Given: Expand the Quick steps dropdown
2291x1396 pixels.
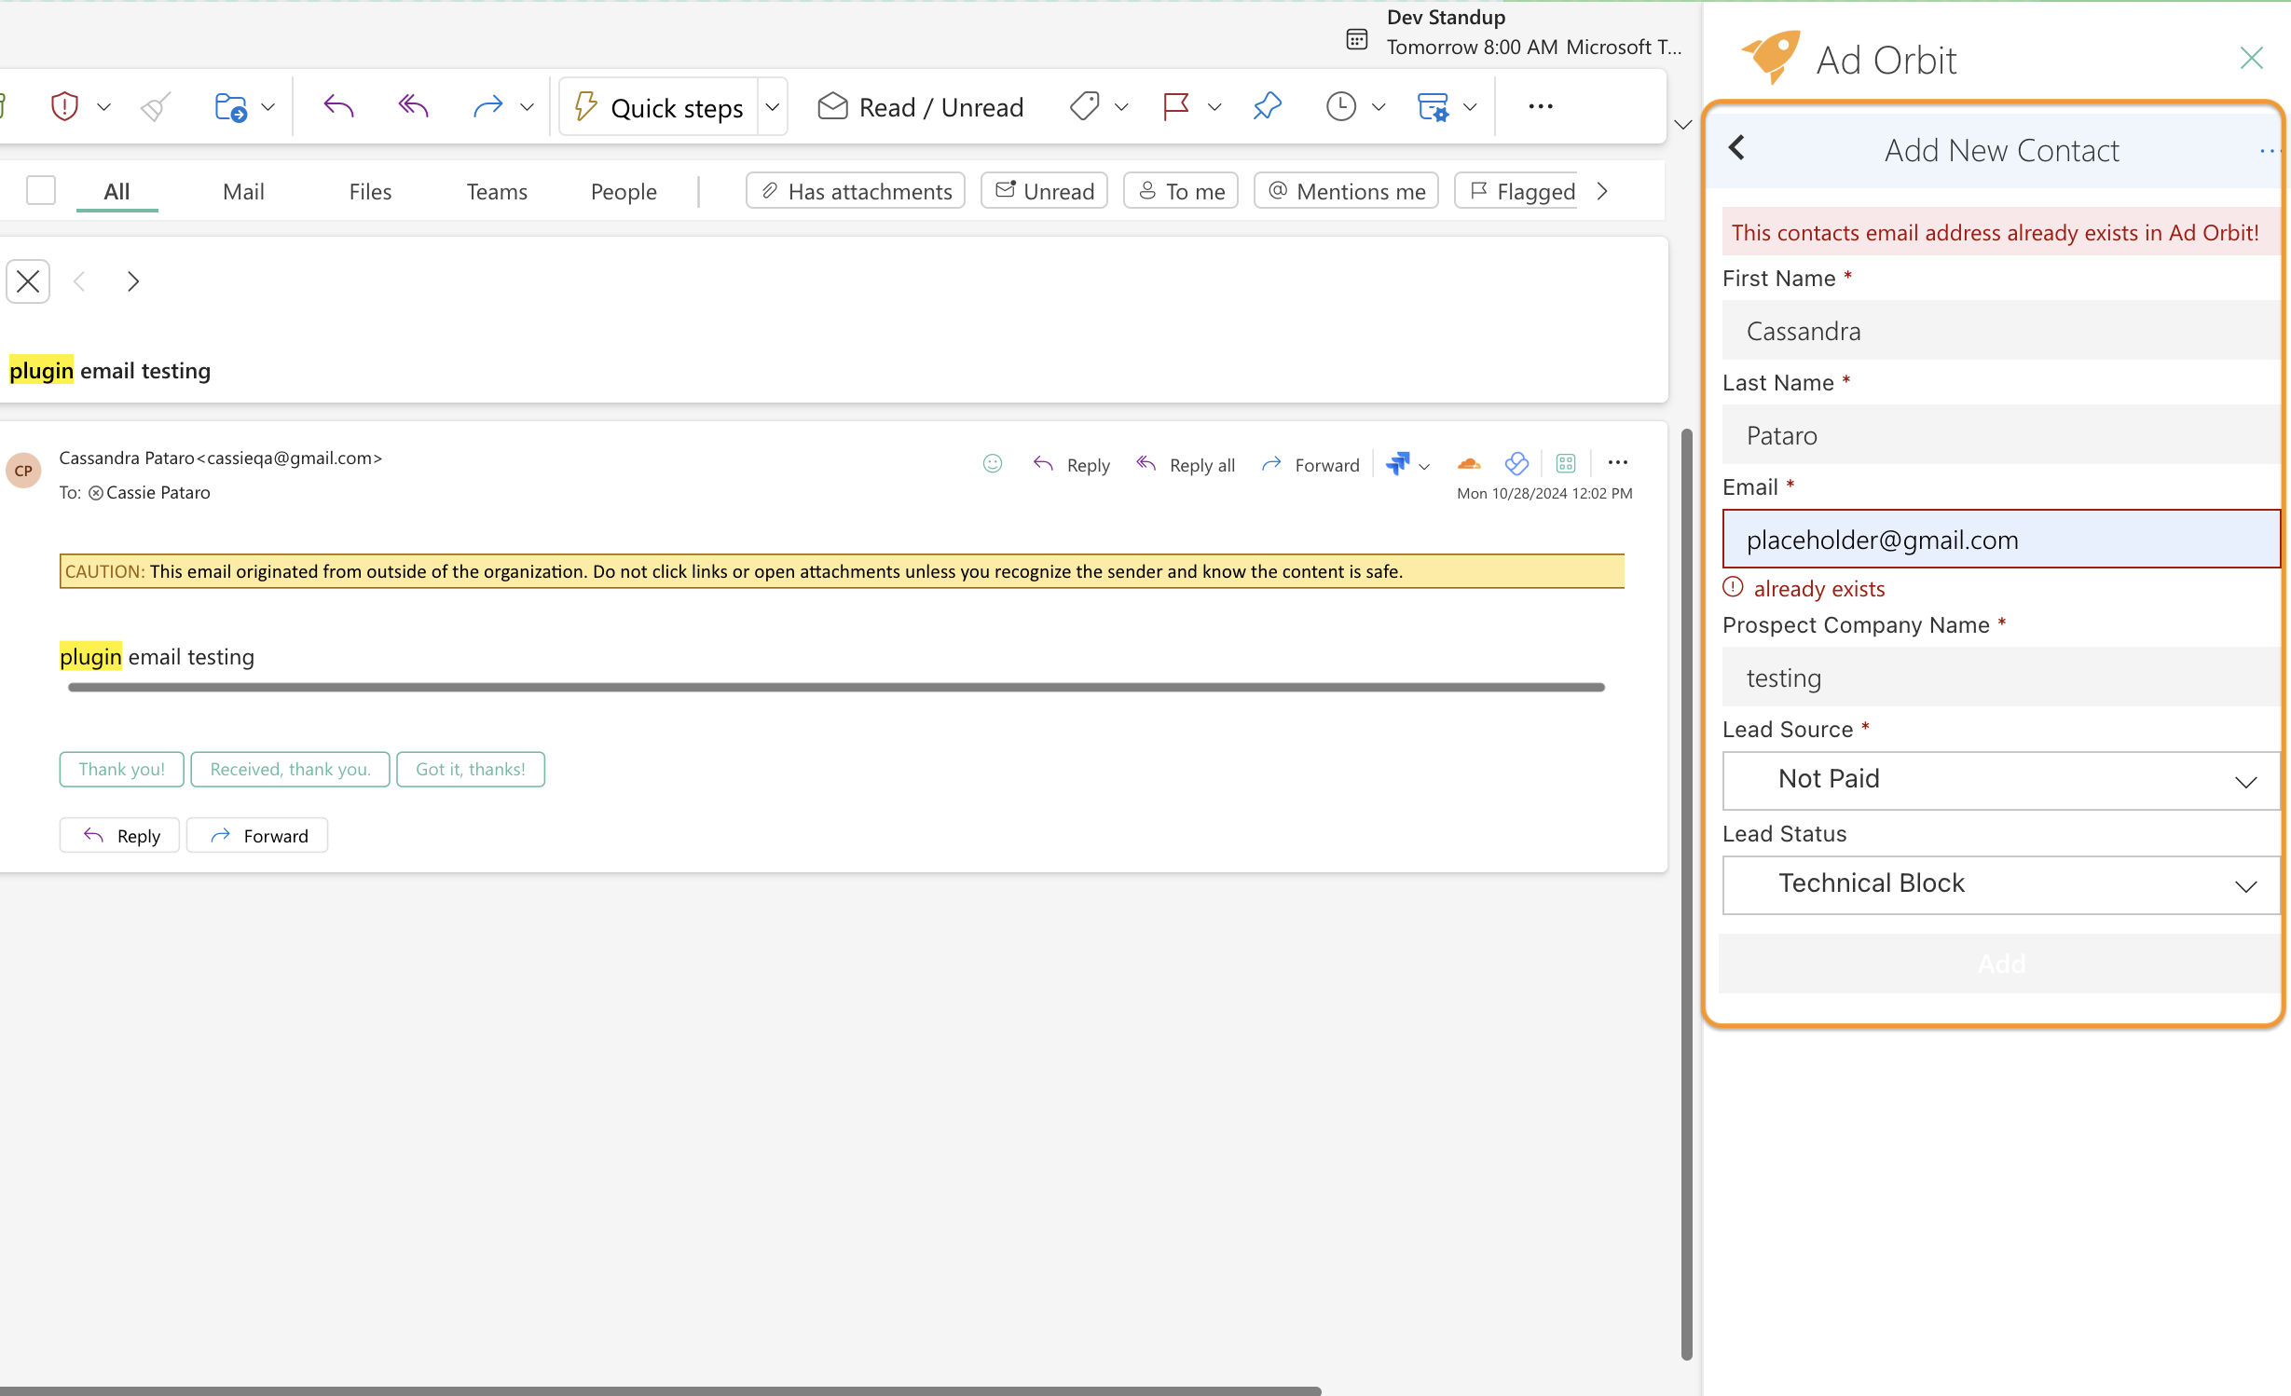Looking at the screenshot, I should click(772, 107).
